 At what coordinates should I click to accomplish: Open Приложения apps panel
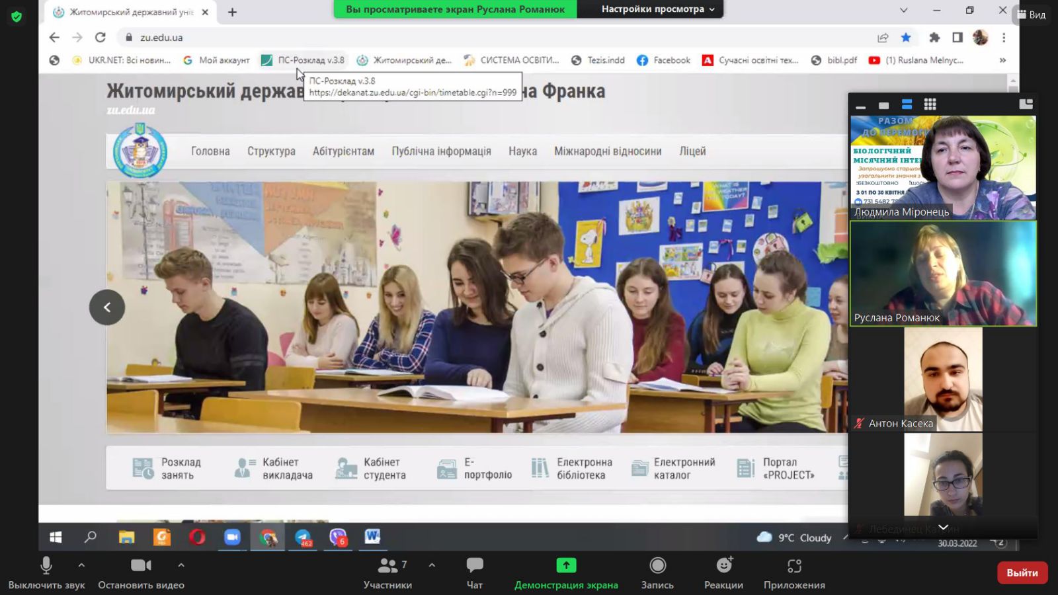[x=794, y=573]
